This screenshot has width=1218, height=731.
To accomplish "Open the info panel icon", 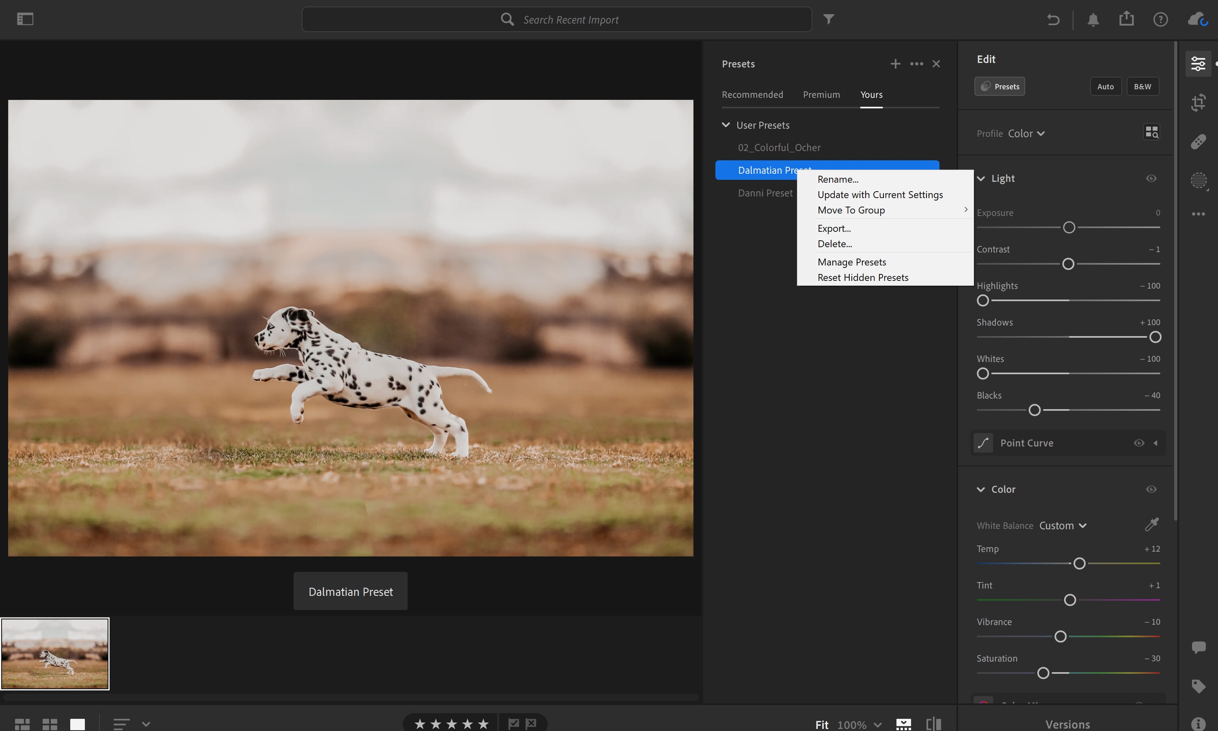I will [x=1198, y=724].
